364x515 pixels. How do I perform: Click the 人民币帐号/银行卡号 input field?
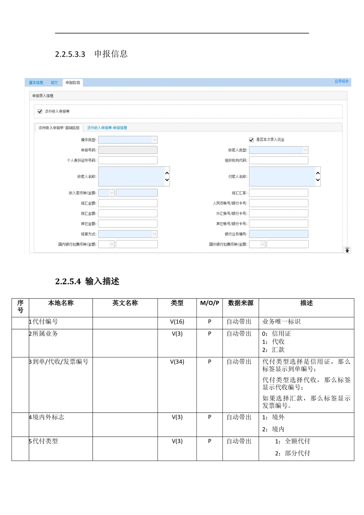(x=278, y=203)
